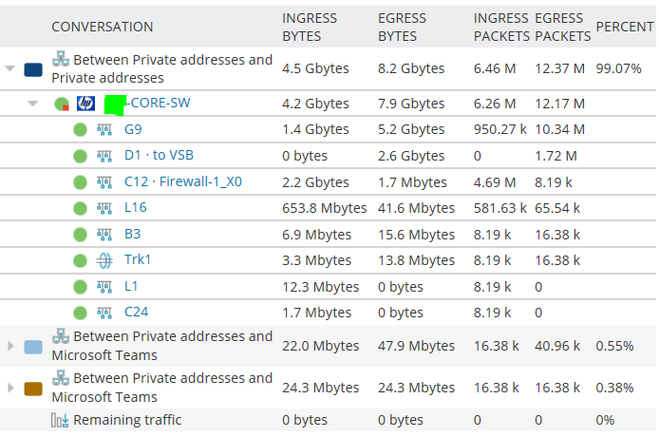Viewport: 659px width, 437px height.
Task: Click the interface icon next to C12 Firewall-1_X0
Action: click(x=104, y=182)
